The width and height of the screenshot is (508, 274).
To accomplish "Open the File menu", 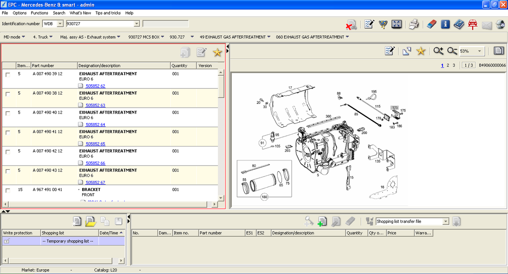I will click(5, 13).
